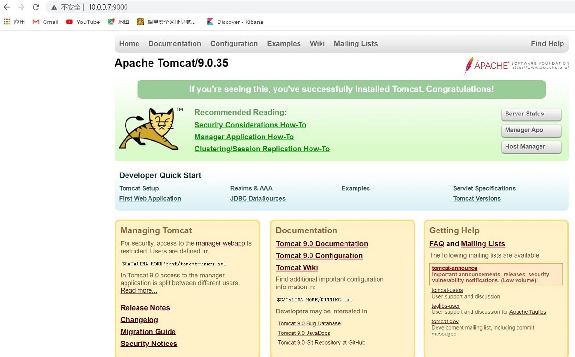
Task: Open Clustering/Session Replication How-To link
Action: 262,149
